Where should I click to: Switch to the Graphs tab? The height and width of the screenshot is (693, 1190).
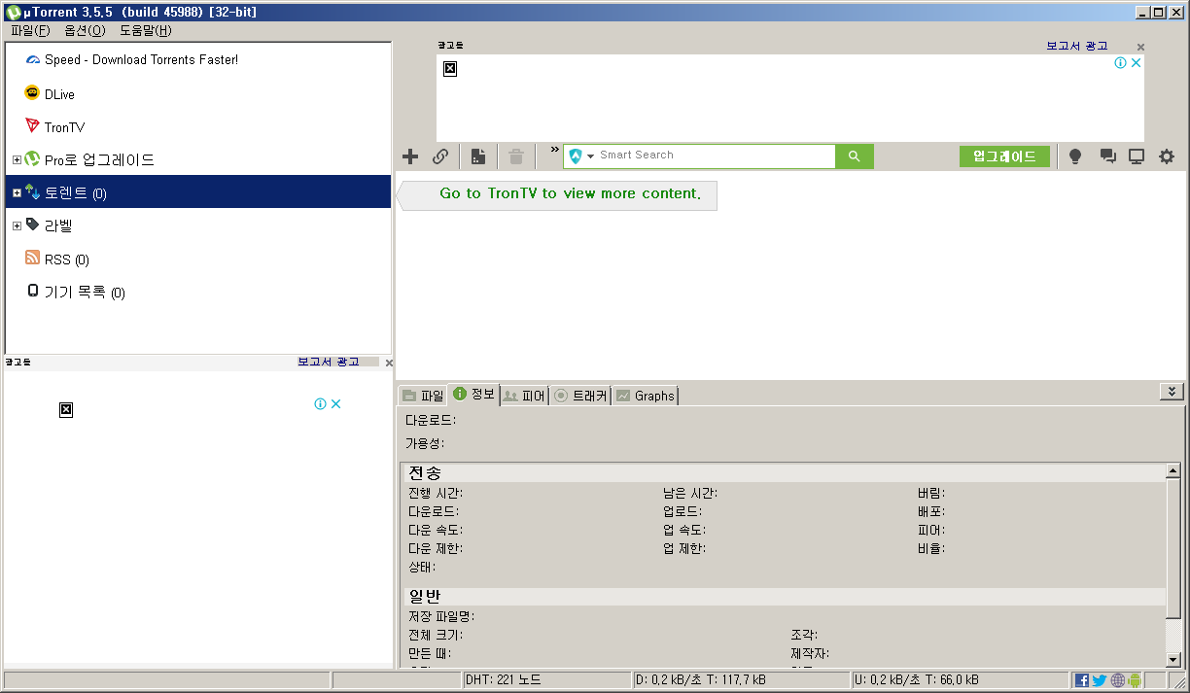[x=646, y=396]
